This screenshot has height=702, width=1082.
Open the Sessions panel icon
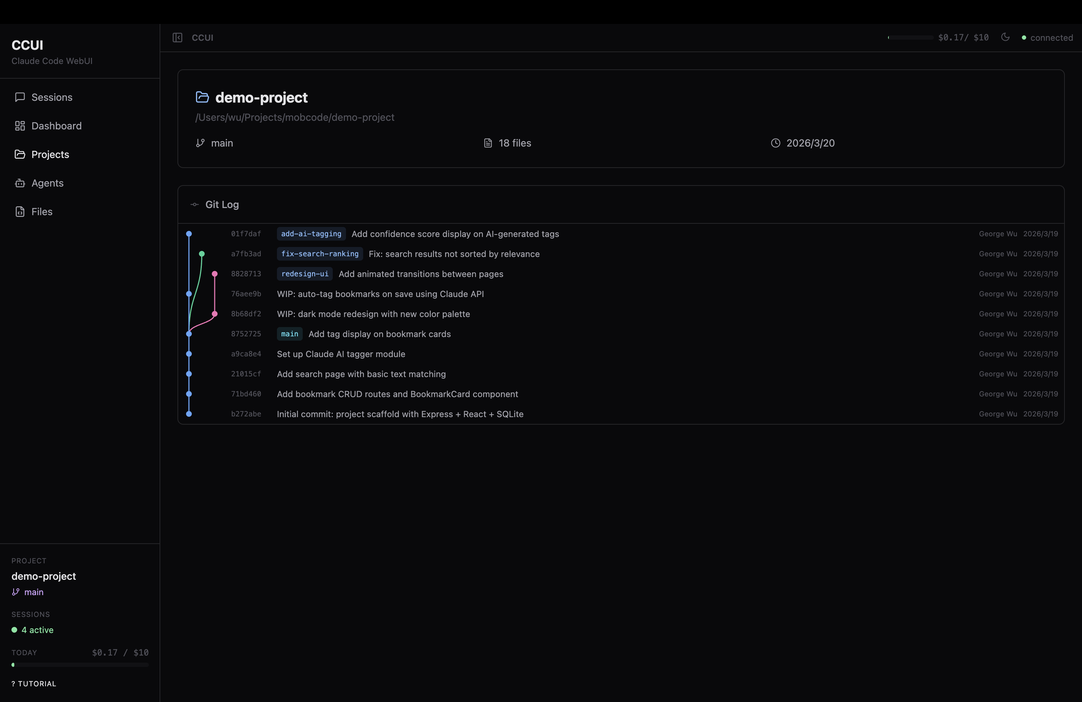point(20,97)
